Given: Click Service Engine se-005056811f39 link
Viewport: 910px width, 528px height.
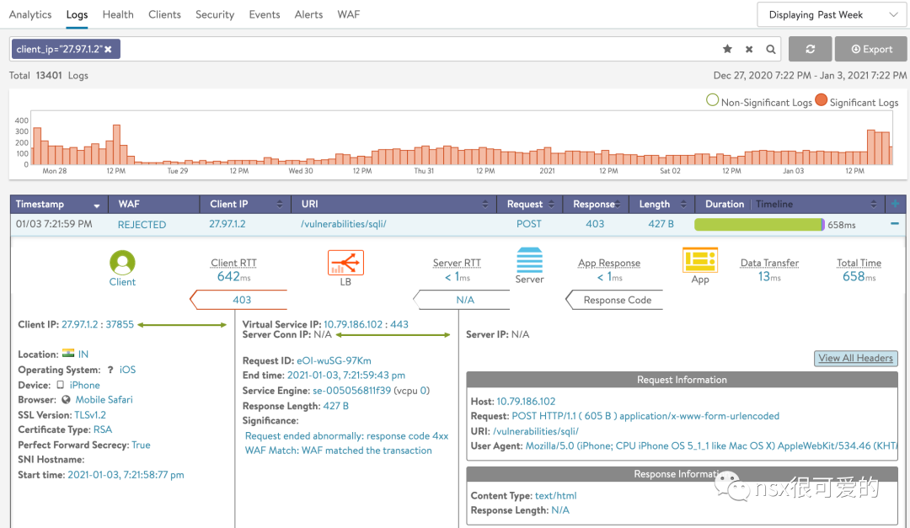Looking at the screenshot, I should pyautogui.click(x=351, y=391).
